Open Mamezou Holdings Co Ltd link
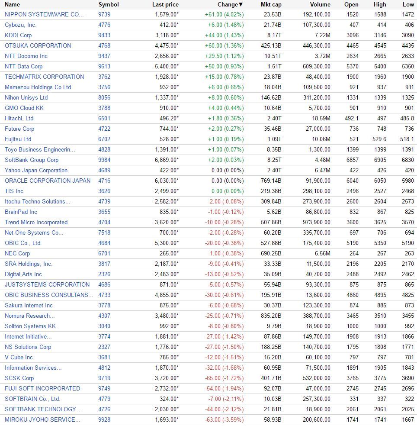417x426 pixels. 38,87
